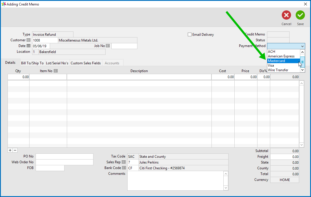The image size is (311, 197).
Task: Close the Adding Credit Memo window
Action: click(x=306, y=4)
